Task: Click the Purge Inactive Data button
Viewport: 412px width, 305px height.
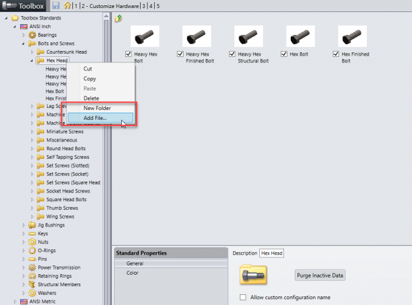Action: (320, 276)
